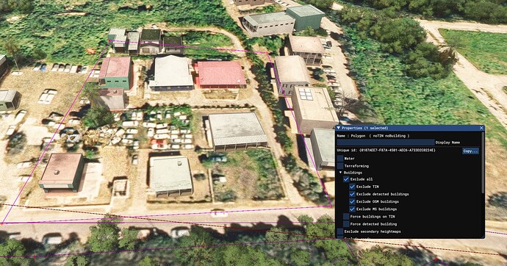Click the Display Name input field
The height and width of the screenshot is (266, 507).
(x=386, y=143)
